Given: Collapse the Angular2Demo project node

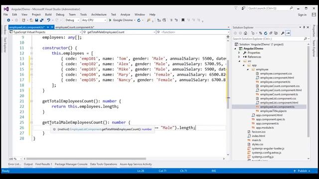Looking at the screenshot, I should pos(235,49).
